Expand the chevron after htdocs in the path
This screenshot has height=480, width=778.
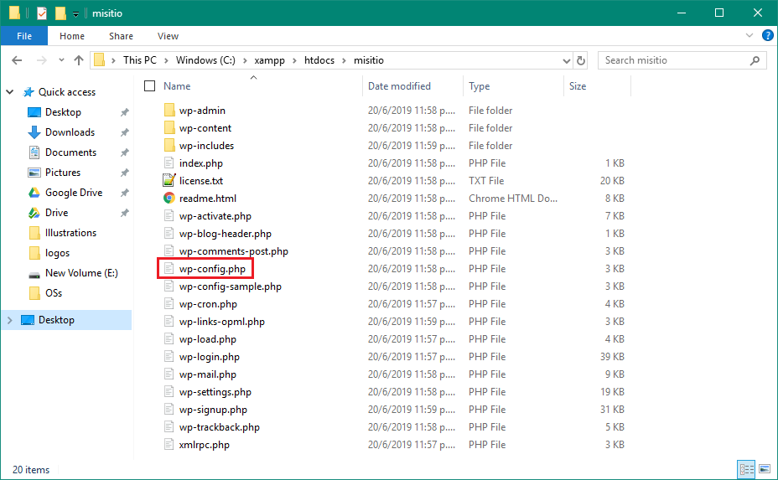click(344, 60)
